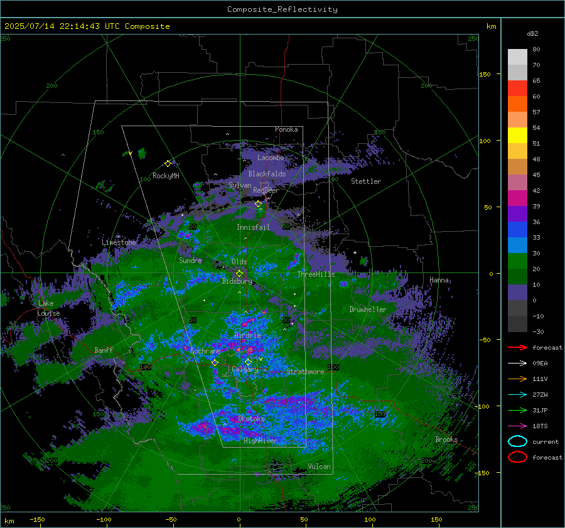Click the RockyMH label
The width and height of the screenshot is (565, 528).
pyautogui.click(x=166, y=176)
